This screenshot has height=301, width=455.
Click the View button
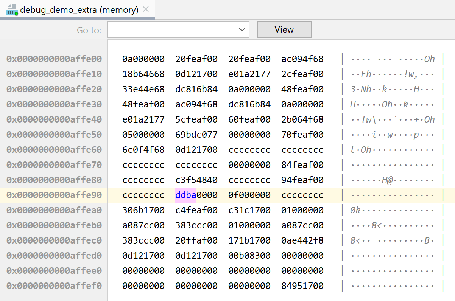pyautogui.click(x=284, y=29)
